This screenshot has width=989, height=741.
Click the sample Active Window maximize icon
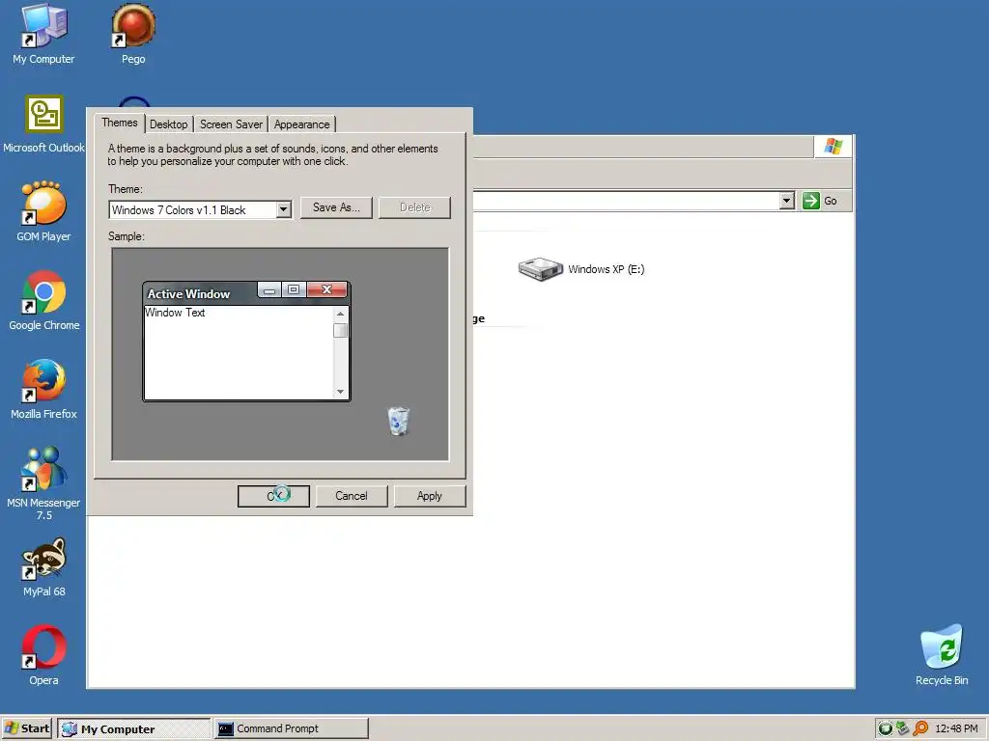pos(294,289)
